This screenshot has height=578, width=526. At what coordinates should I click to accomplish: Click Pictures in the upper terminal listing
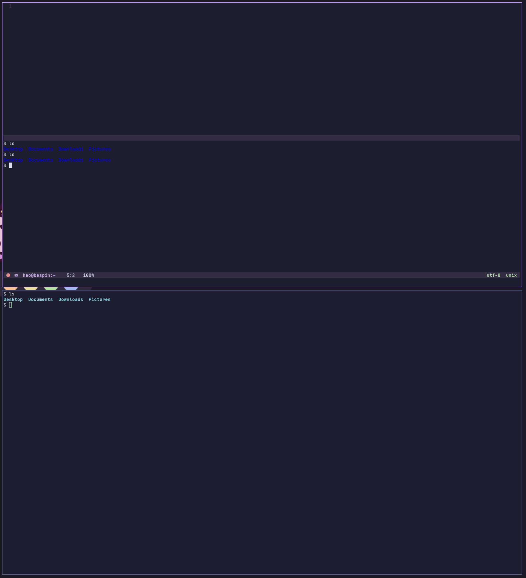[x=99, y=149]
